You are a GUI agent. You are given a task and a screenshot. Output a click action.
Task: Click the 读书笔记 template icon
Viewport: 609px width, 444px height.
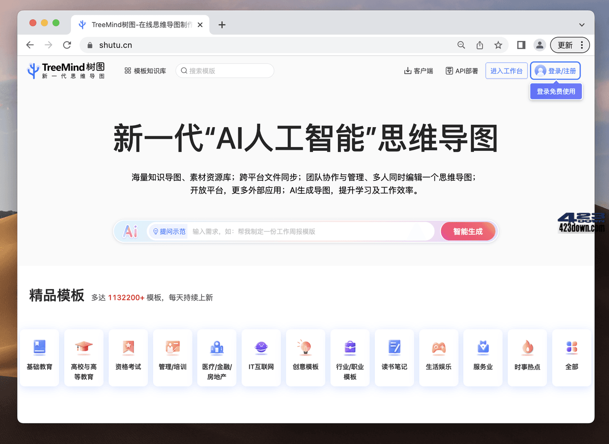(x=394, y=347)
